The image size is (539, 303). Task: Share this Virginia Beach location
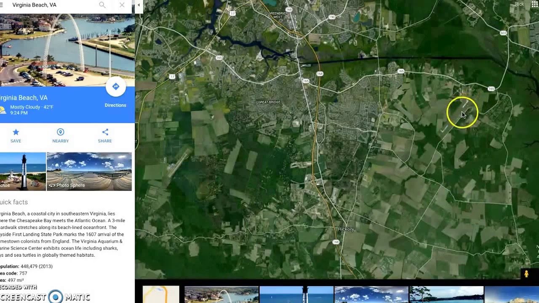[105, 136]
